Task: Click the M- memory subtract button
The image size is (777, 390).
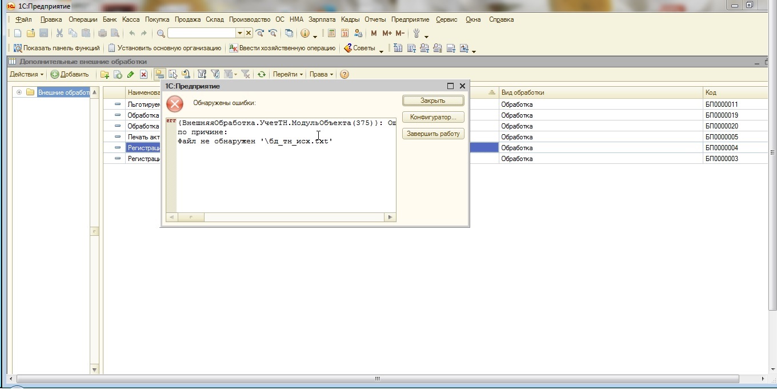Action: click(x=400, y=33)
